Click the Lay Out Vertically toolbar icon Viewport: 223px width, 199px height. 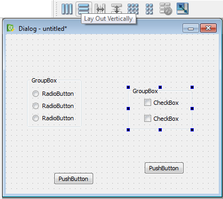84,9
